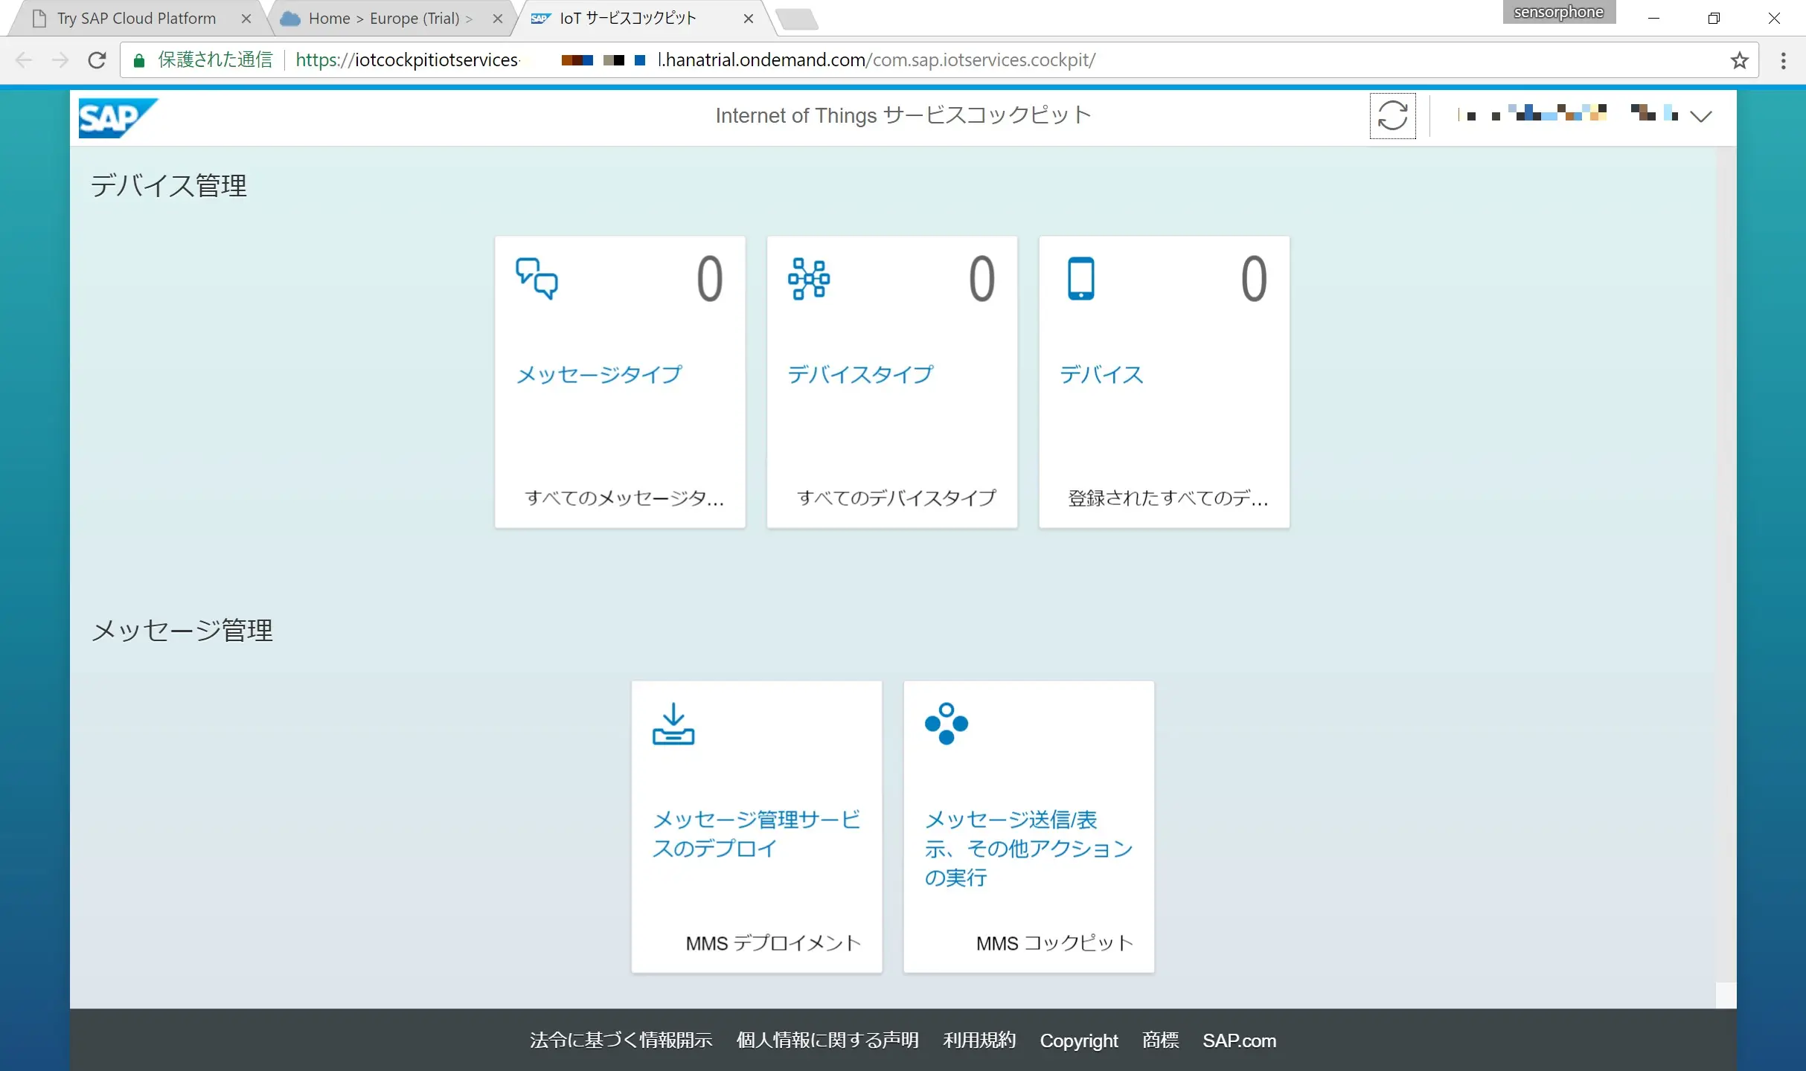The height and width of the screenshot is (1071, 1806).
Task: Click 商標 footer link
Action: (1160, 1040)
